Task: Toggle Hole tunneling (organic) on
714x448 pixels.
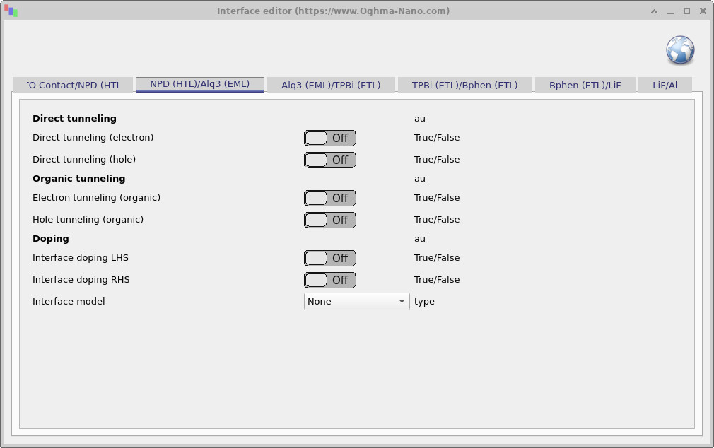Action: (x=329, y=220)
